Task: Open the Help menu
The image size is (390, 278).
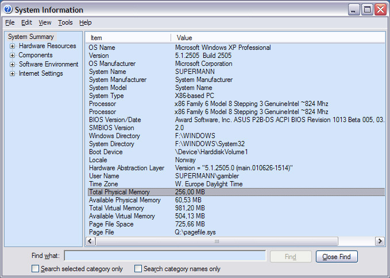Action: tap(86, 22)
